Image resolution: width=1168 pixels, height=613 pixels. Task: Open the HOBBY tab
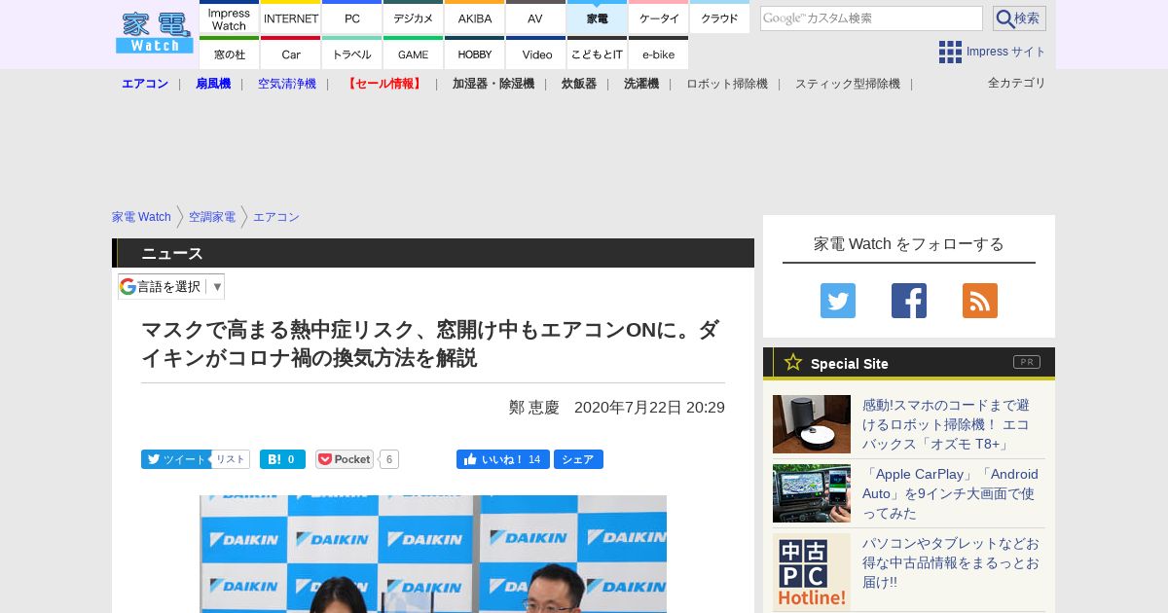475,54
